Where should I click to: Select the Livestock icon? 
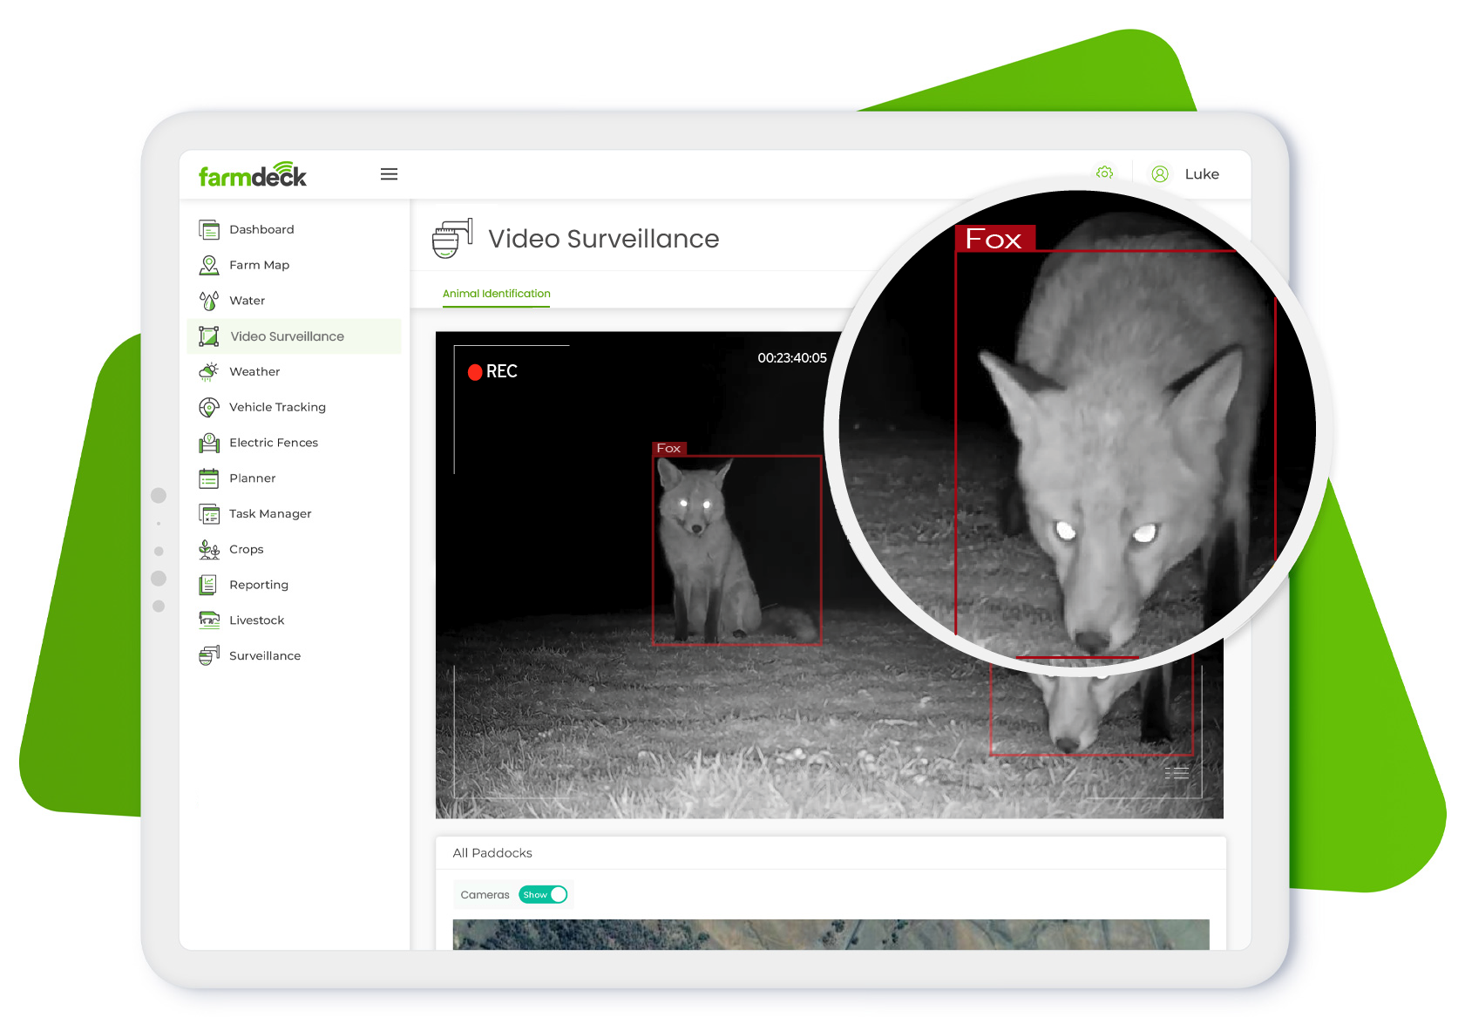coord(209,620)
